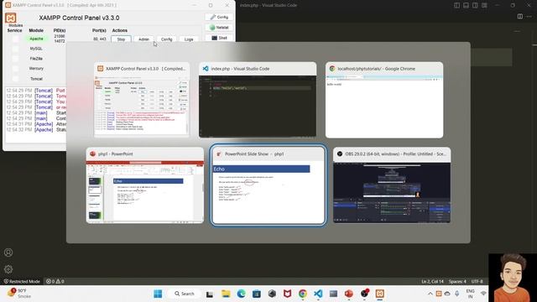This screenshot has width=537, height=302.
Task: Click Ln 2, Col 14 in status bar
Action: pyautogui.click(x=432, y=282)
